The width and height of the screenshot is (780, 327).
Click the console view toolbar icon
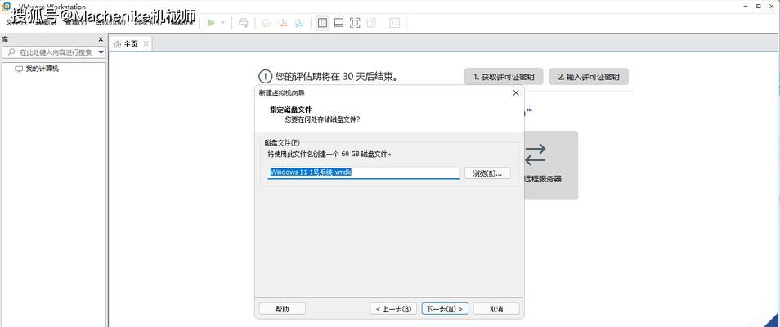(x=394, y=23)
